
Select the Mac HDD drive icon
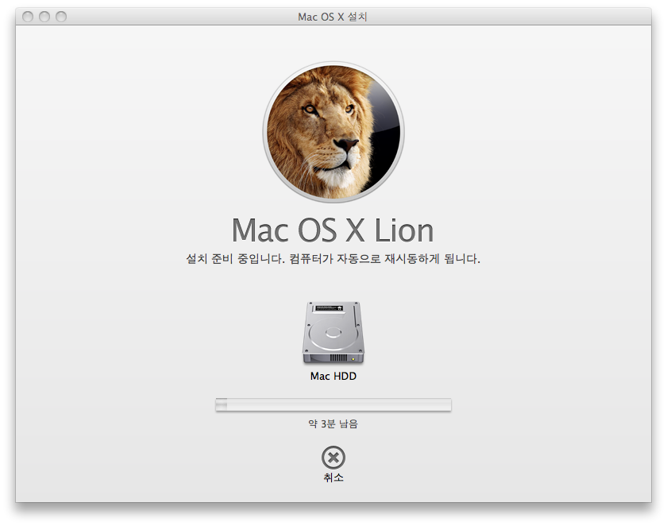click(333, 333)
